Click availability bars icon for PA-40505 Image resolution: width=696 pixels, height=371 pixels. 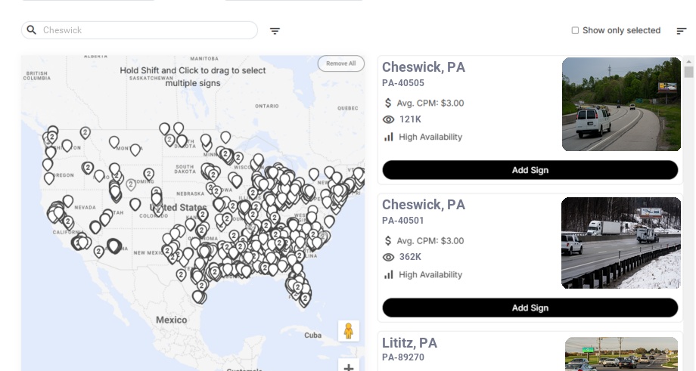(x=389, y=137)
